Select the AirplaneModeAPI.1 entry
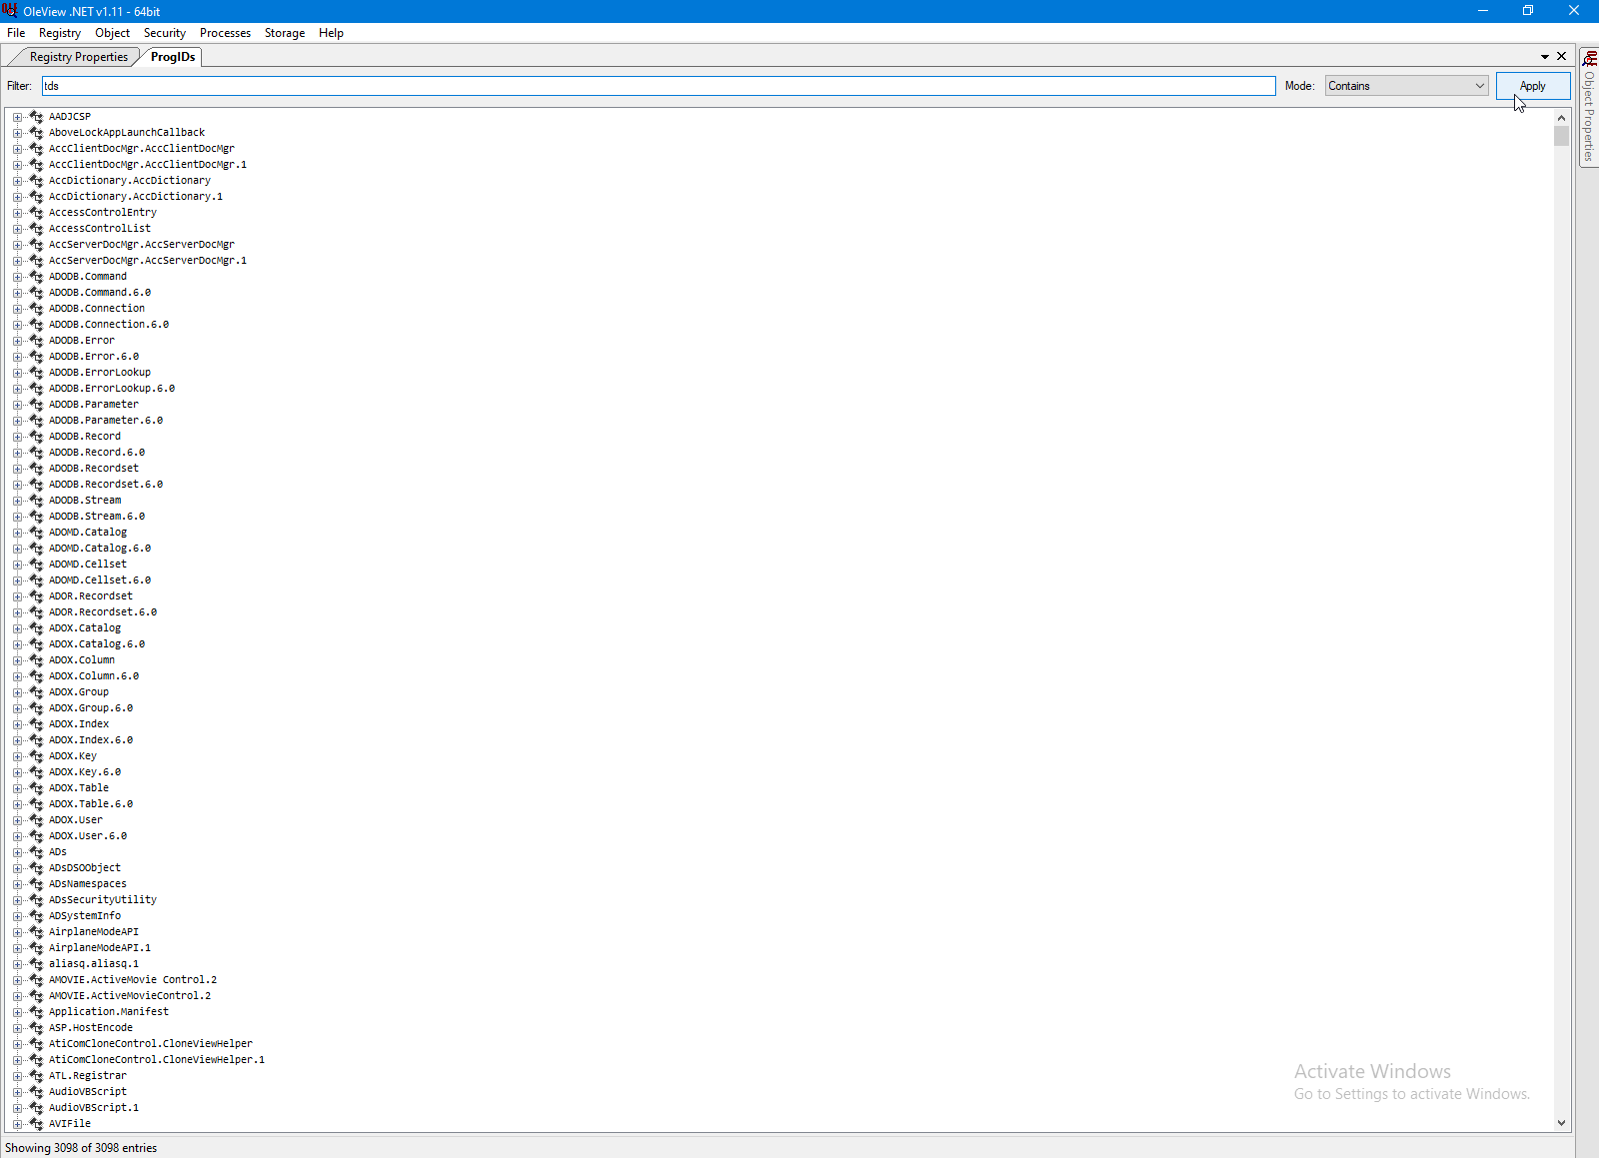This screenshot has width=1599, height=1158. [100, 948]
